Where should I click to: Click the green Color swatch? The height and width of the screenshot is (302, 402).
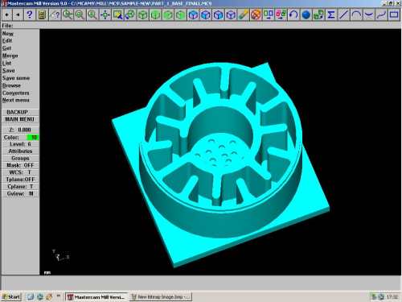(x=33, y=137)
